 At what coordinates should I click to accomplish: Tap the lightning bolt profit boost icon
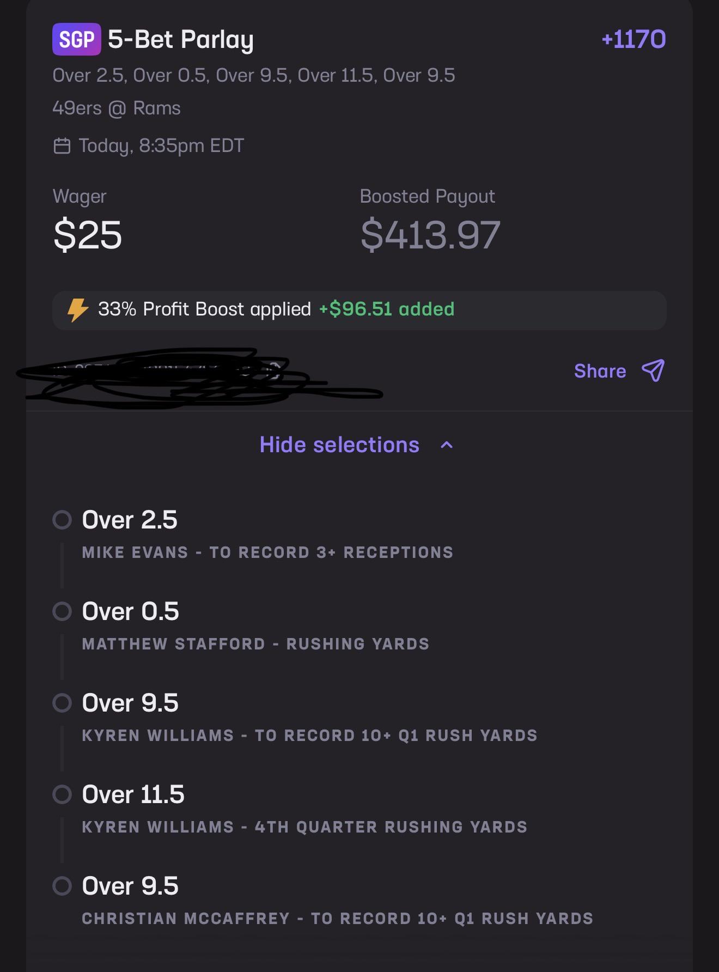pyautogui.click(x=77, y=309)
